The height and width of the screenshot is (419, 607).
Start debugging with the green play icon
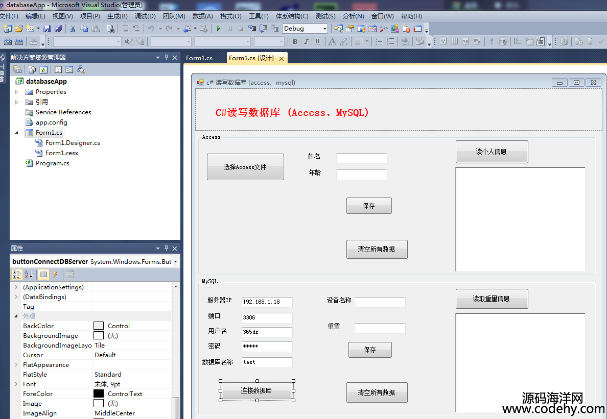[x=218, y=28]
